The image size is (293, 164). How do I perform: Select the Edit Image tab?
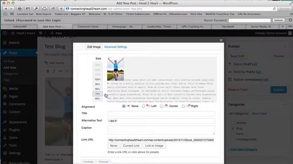coord(94,47)
